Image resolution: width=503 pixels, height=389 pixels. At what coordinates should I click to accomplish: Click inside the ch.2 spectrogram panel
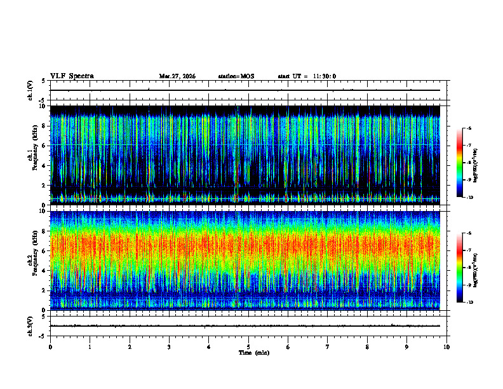click(245, 261)
